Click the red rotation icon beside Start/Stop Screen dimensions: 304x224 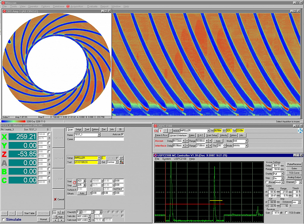pyautogui.click(x=75, y=183)
